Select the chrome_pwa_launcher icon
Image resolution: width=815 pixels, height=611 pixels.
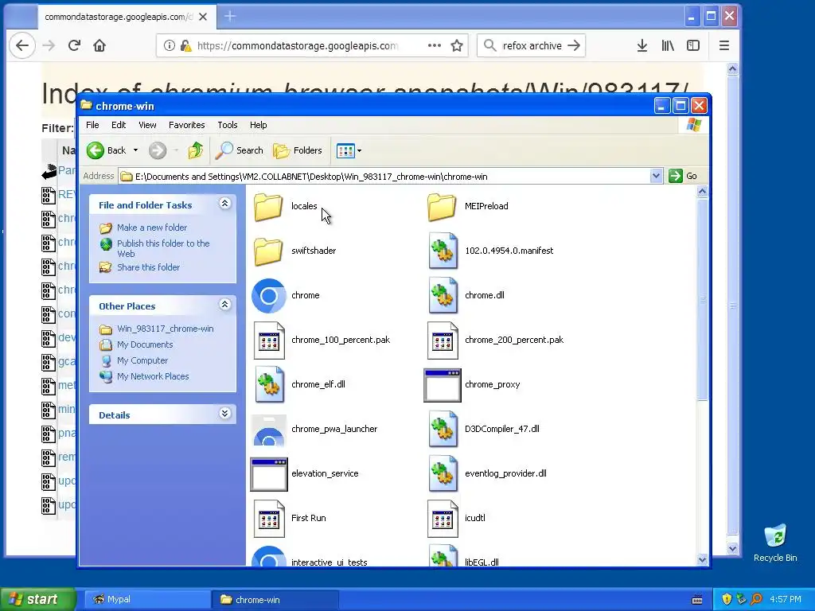[269, 430]
